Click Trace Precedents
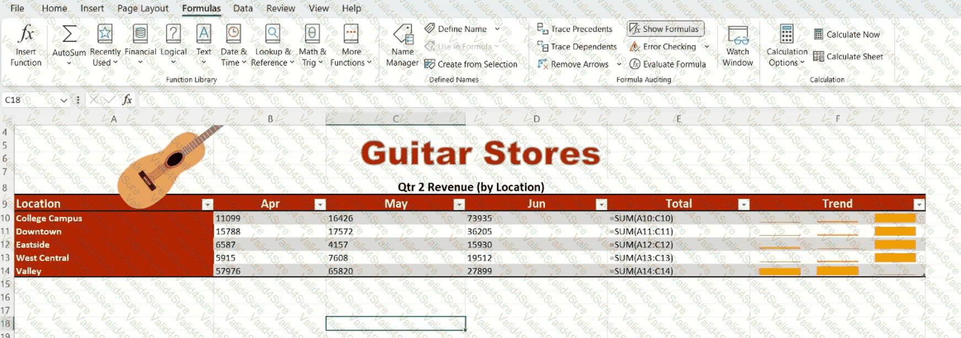The height and width of the screenshot is (338, 961). (575, 29)
